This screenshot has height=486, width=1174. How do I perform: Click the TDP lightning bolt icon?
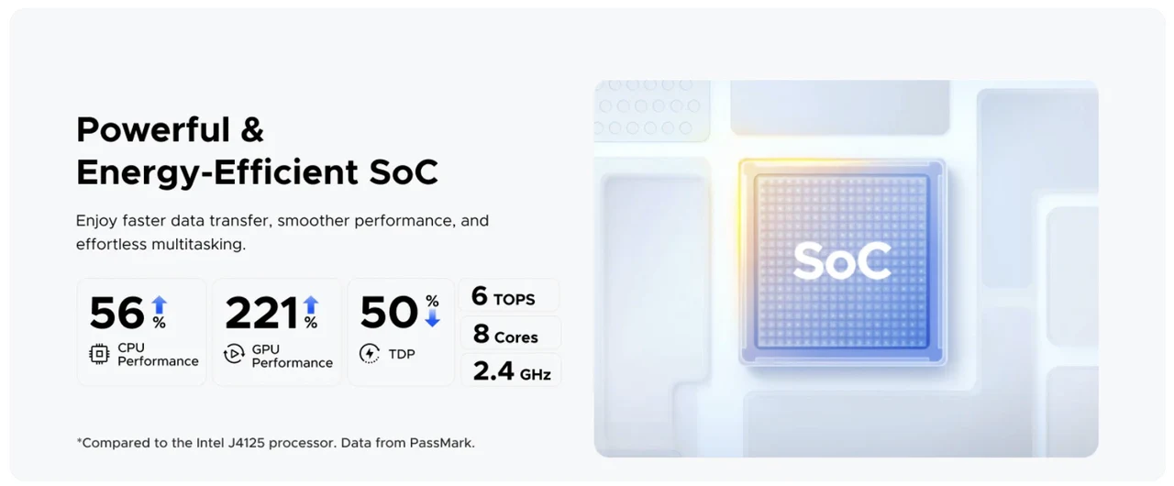pyautogui.click(x=370, y=354)
